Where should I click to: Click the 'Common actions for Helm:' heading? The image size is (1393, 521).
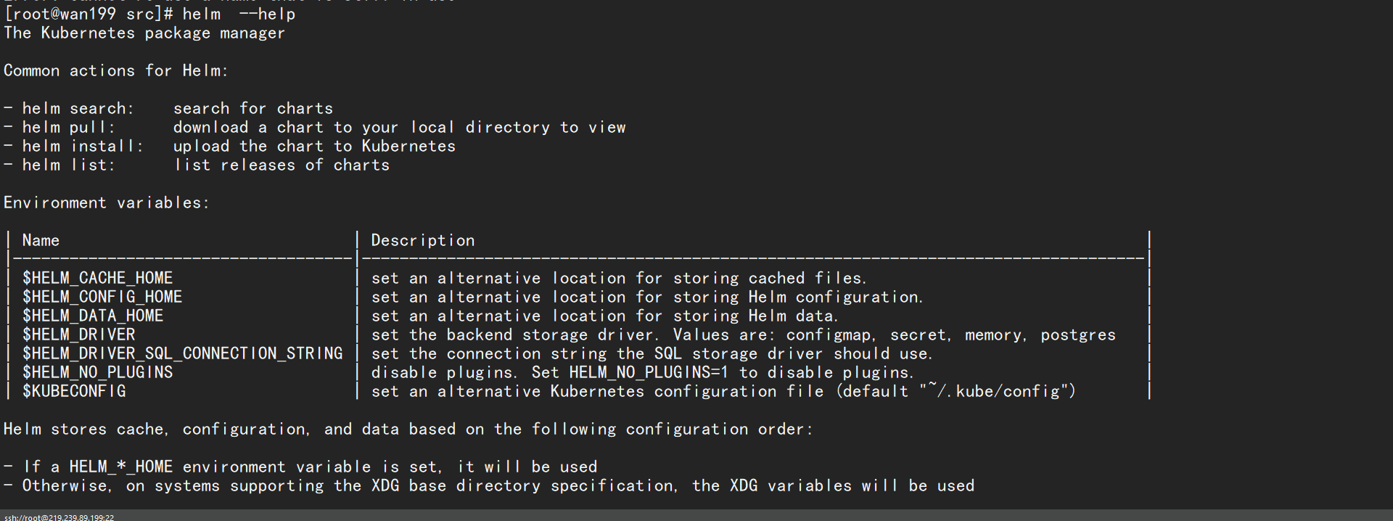tap(115, 70)
